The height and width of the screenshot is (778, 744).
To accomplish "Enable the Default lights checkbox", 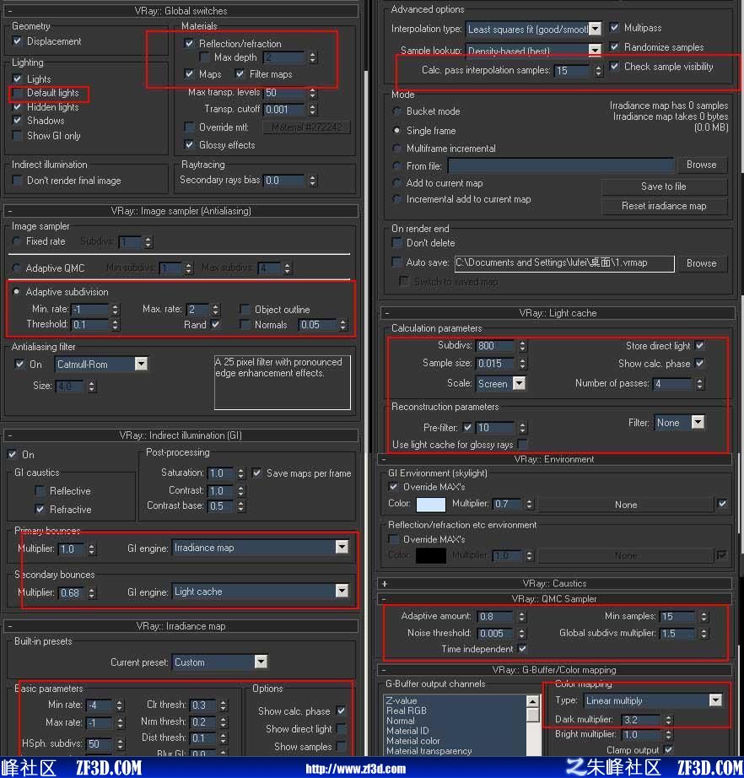I will 18,93.
